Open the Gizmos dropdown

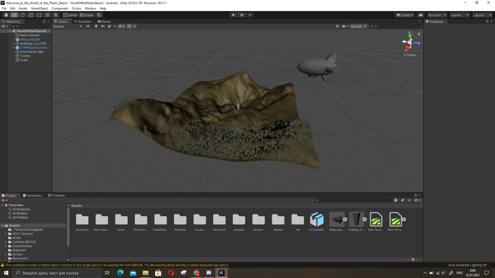point(358,26)
